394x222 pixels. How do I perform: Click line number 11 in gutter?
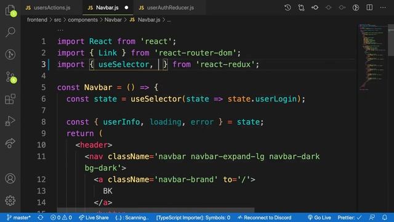(x=41, y=157)
